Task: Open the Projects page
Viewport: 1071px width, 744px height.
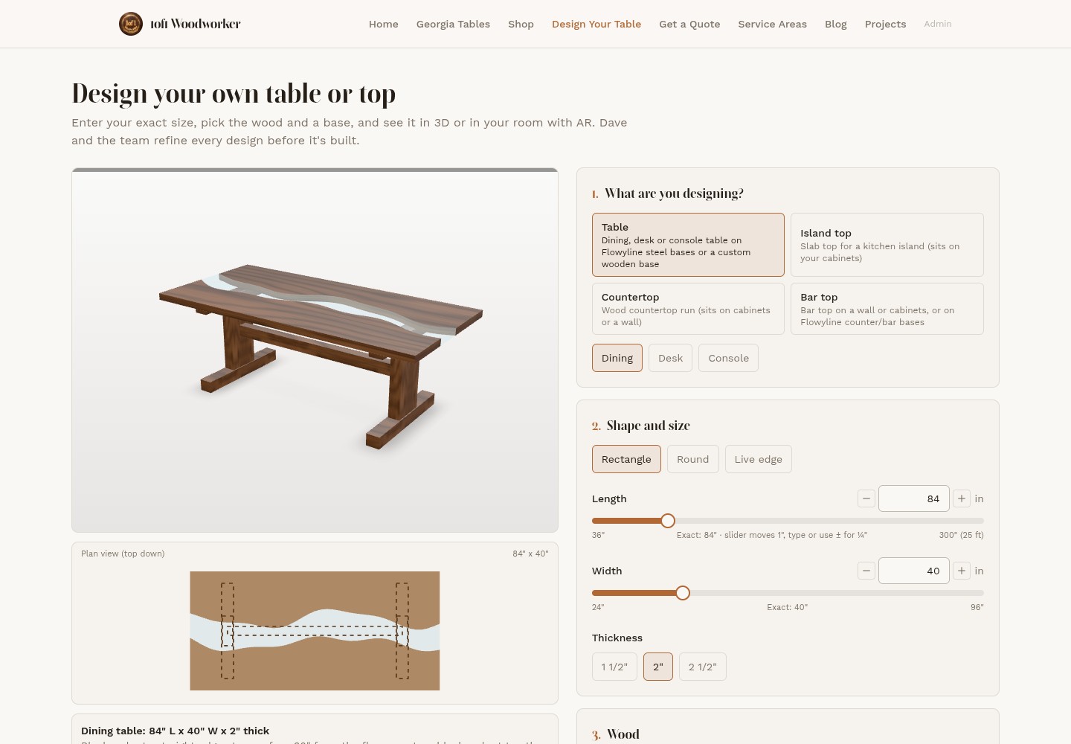Action: pyautogui.click(x=885, y=24)
